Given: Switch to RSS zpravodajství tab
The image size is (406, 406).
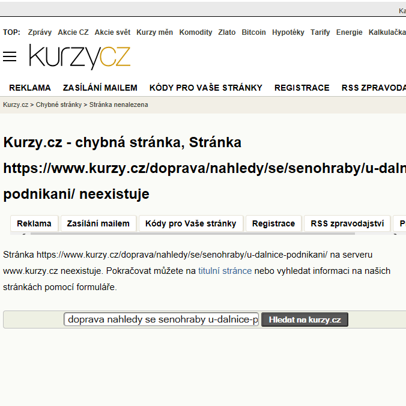Looking at the screenshot, I should [347, 223].
